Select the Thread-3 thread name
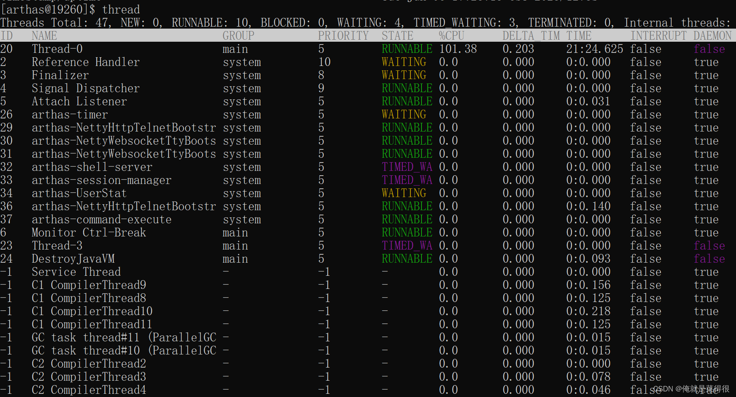Image resolution: width=736 pixels, height=397 pixels. coord(57,246)
